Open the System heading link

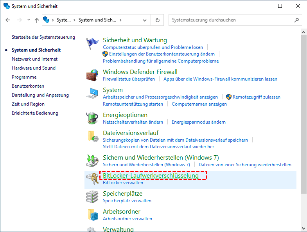113,90
